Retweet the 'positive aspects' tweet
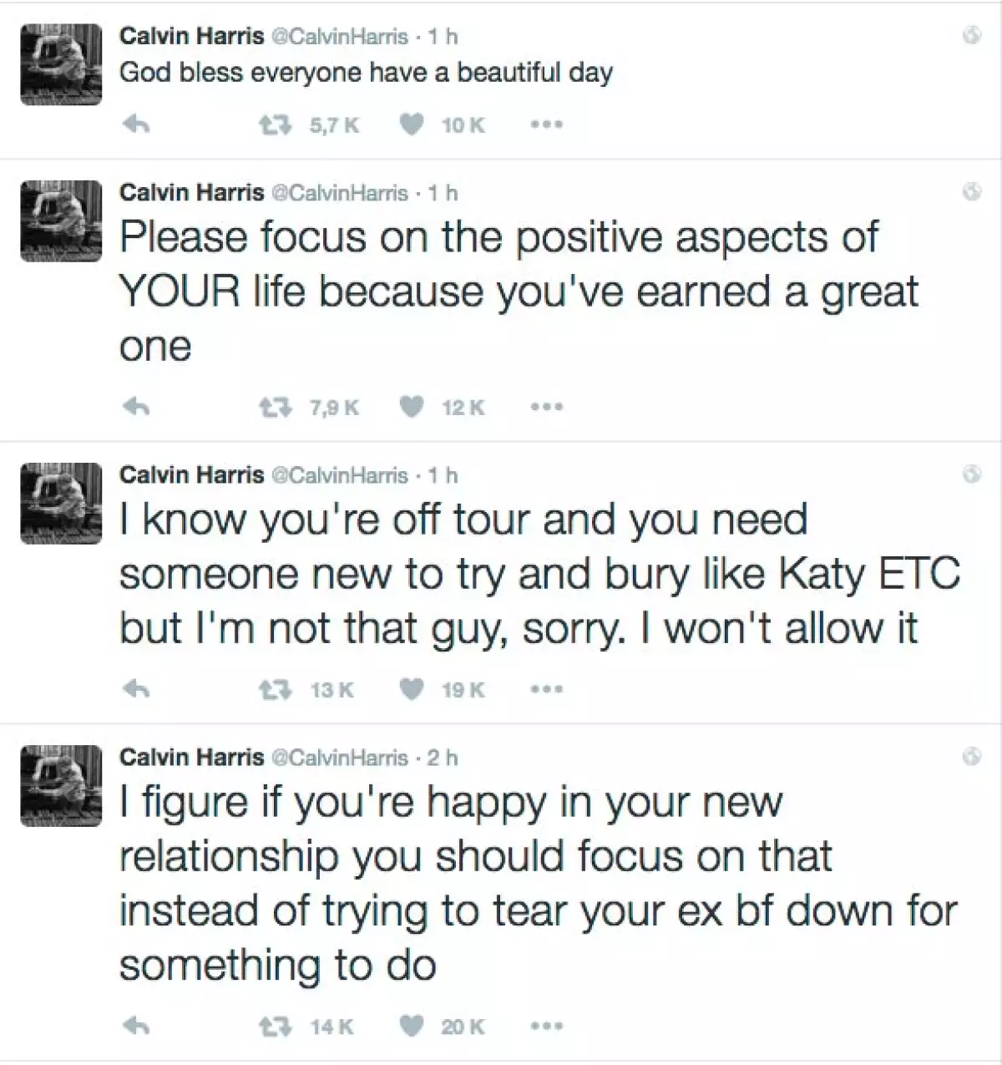The width and height of the screenshot is (1002, 1065). [x=274, y=408]
